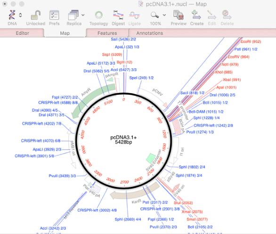
Task: Open Prefs checklist icon
Action: coord(54,15)
